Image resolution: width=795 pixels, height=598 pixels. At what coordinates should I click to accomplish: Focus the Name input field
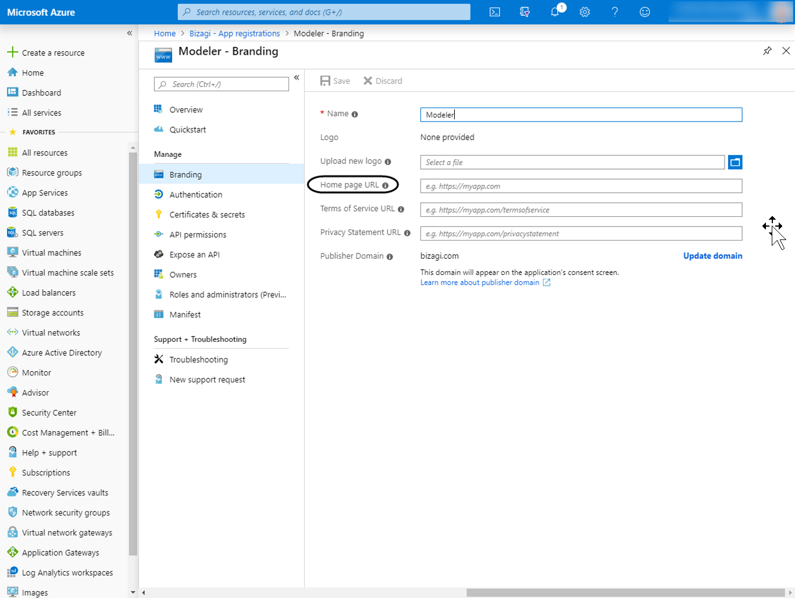coord(581,114)
